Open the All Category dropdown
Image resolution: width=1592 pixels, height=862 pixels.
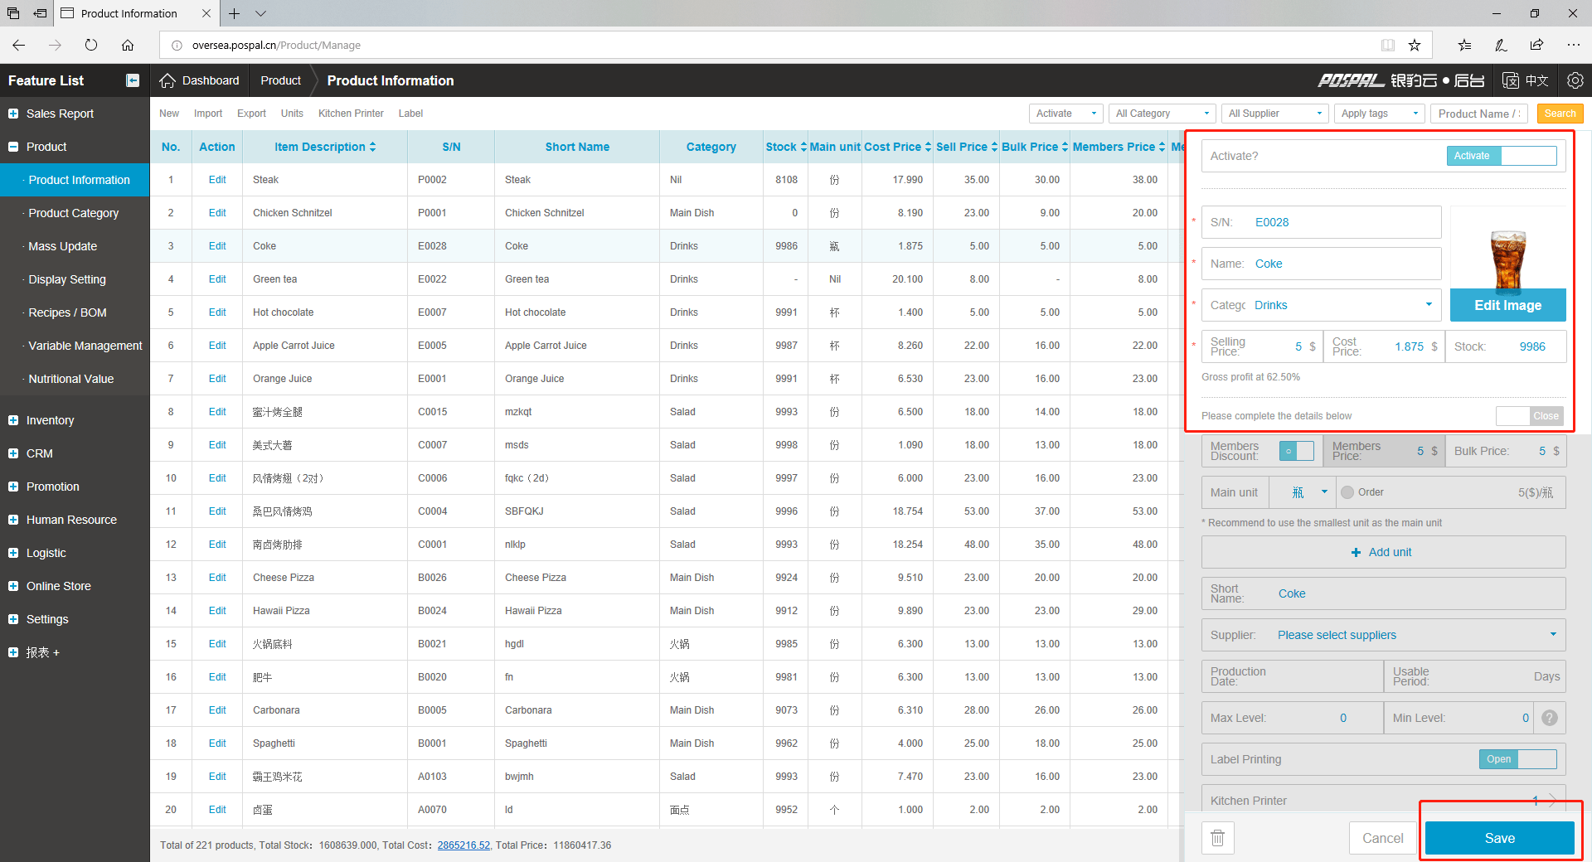[x=1162, y=114]
